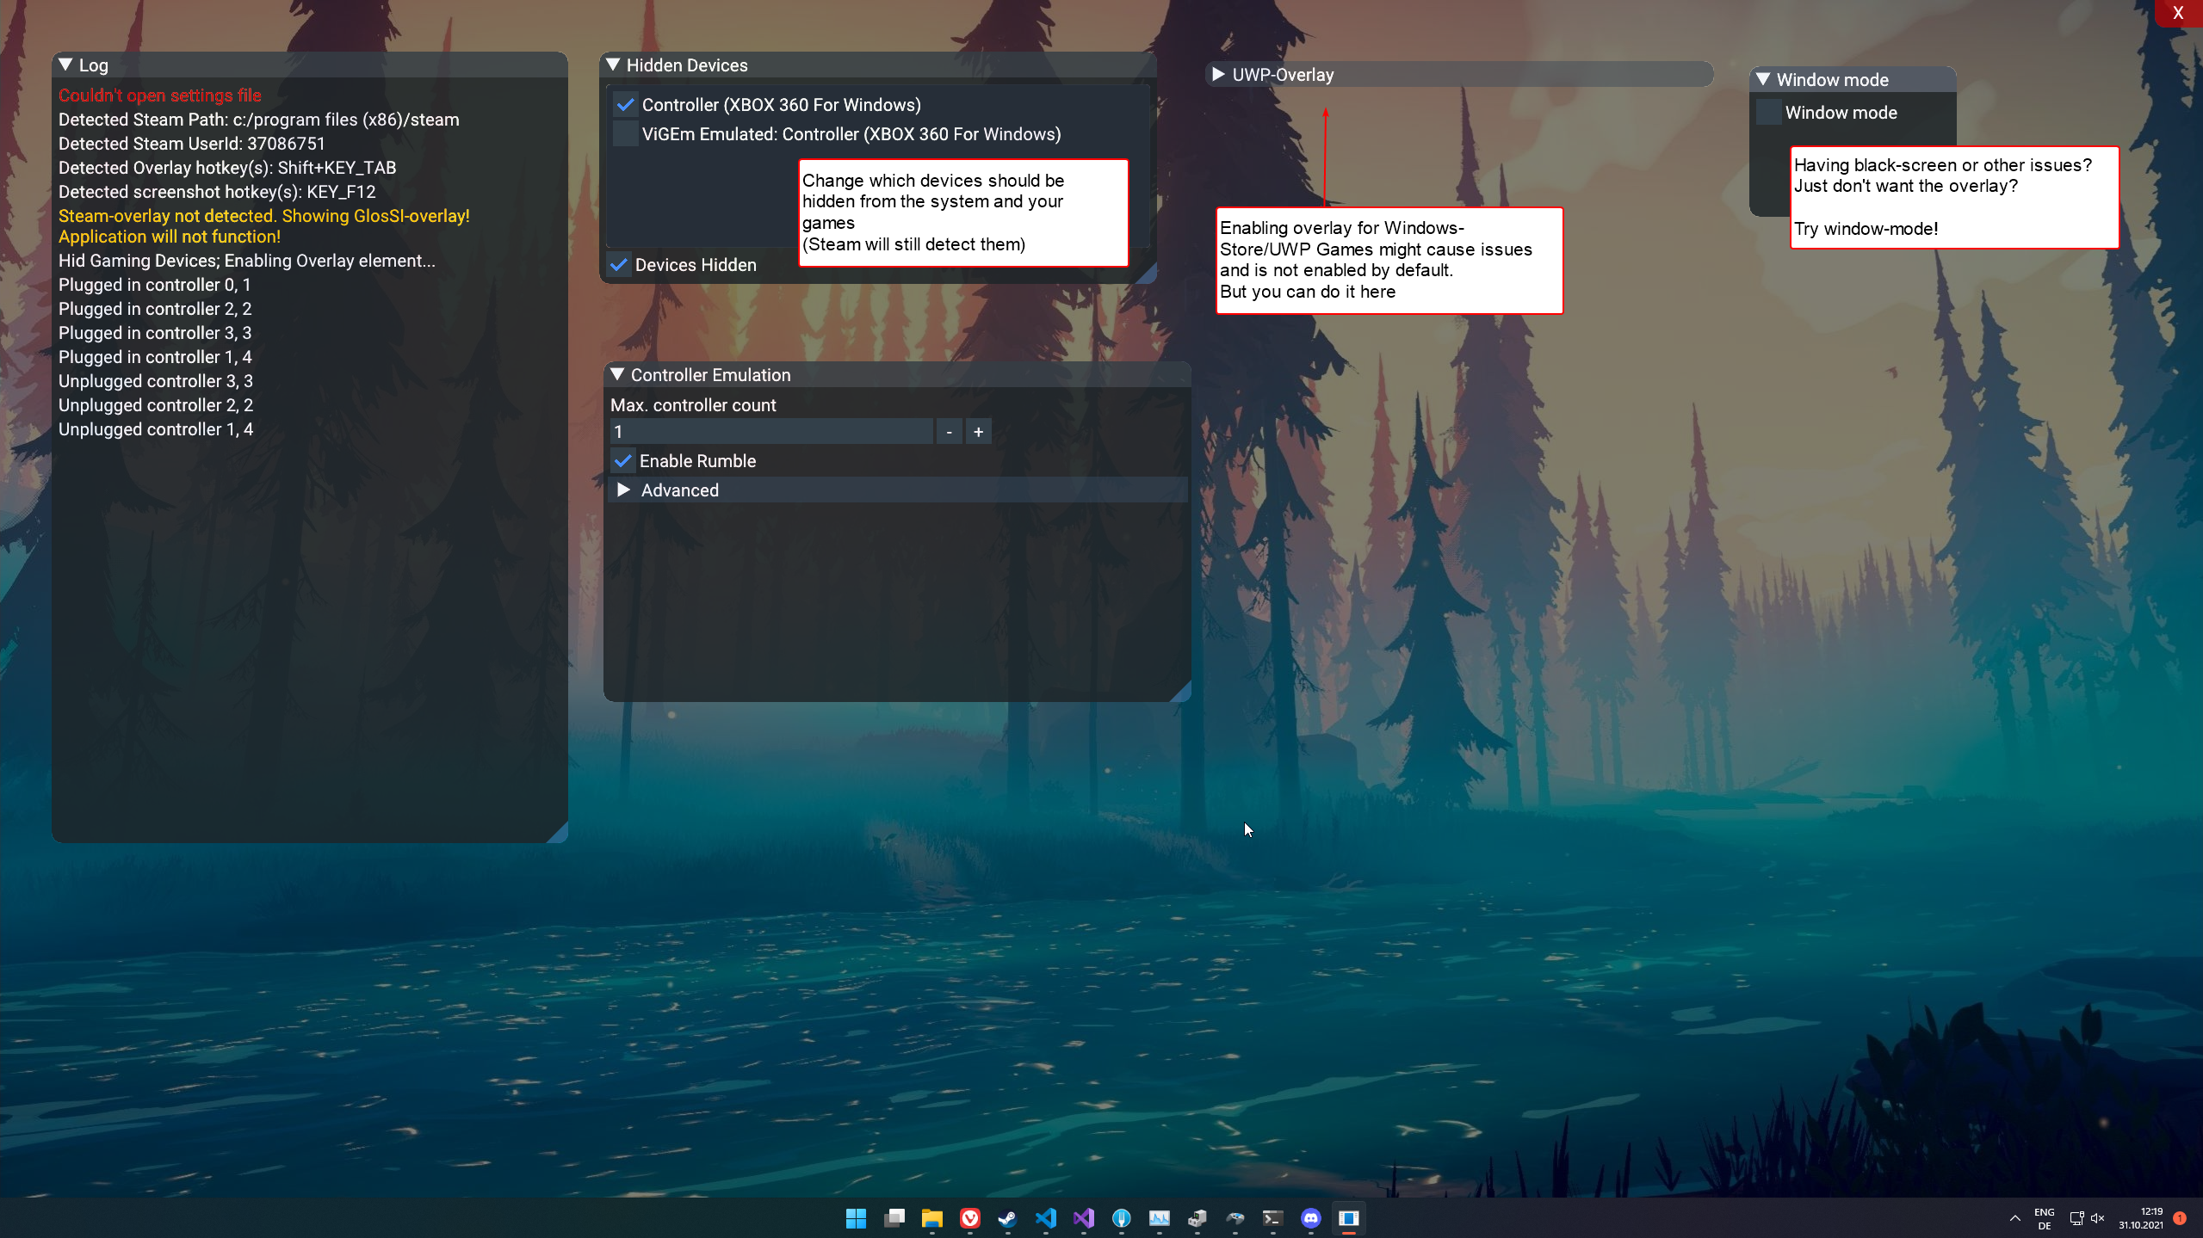Click the Controller Emulation title text
The height and width of the screenshot is (1238, 2203).
[x=710, y=375]
